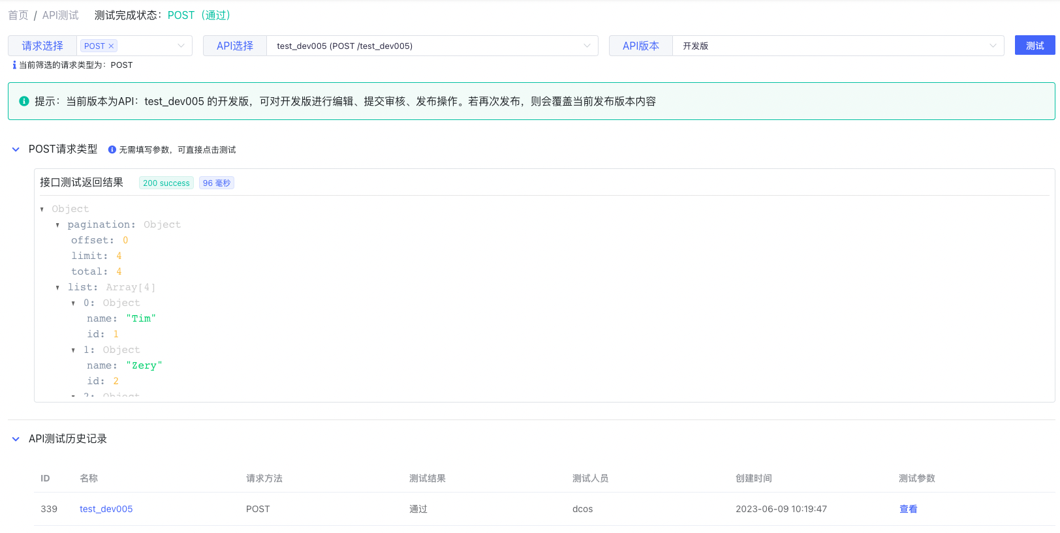Open the API version dropdown 开发版
This screenshot has height=533, width=1060.
(x=838, y=46)
